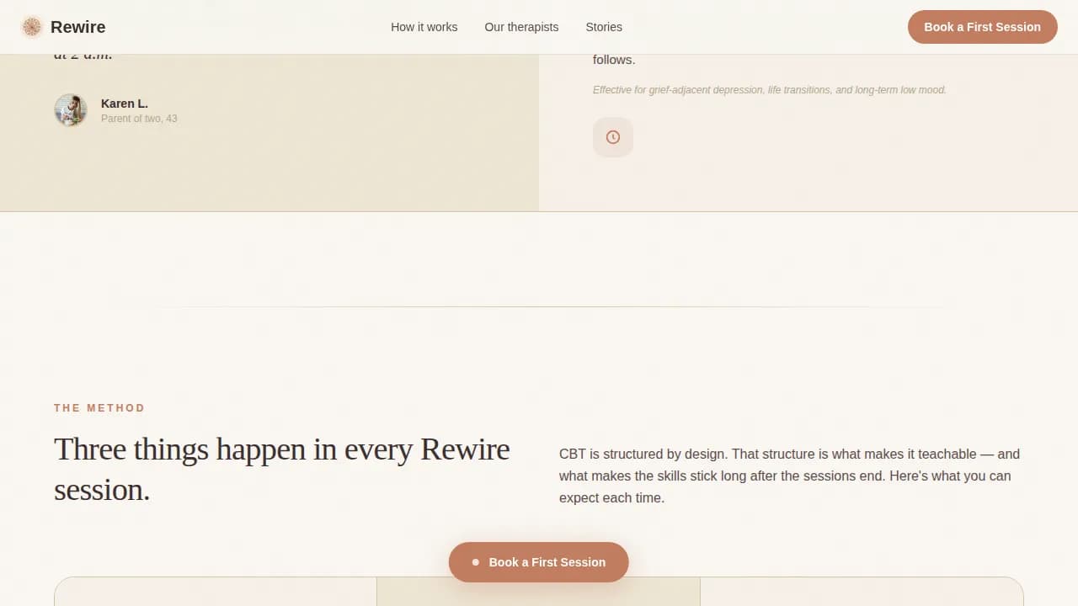Click THE METHOD section label

(x=99, y=408)
